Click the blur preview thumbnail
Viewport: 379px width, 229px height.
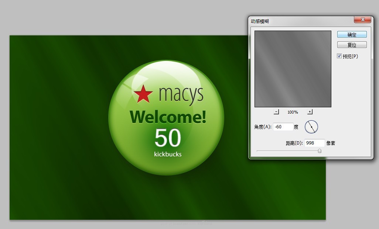pos(293,69)
